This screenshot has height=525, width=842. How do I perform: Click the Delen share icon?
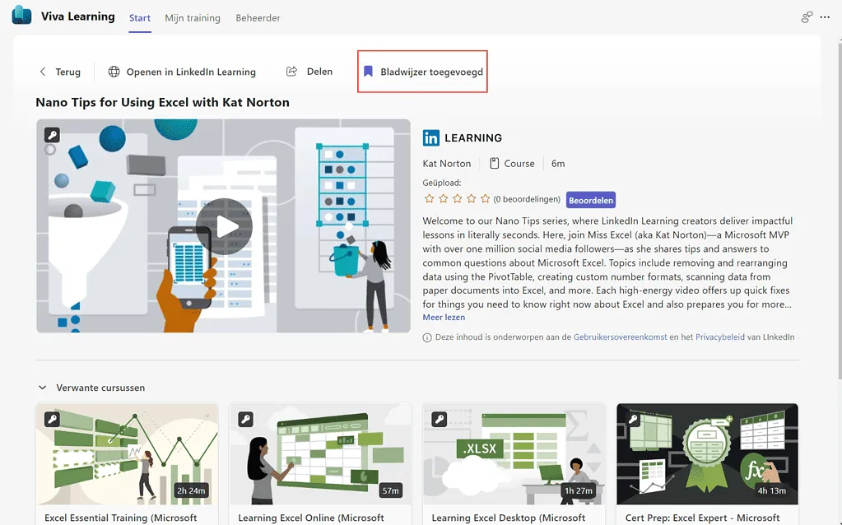(x=291, y=72)
